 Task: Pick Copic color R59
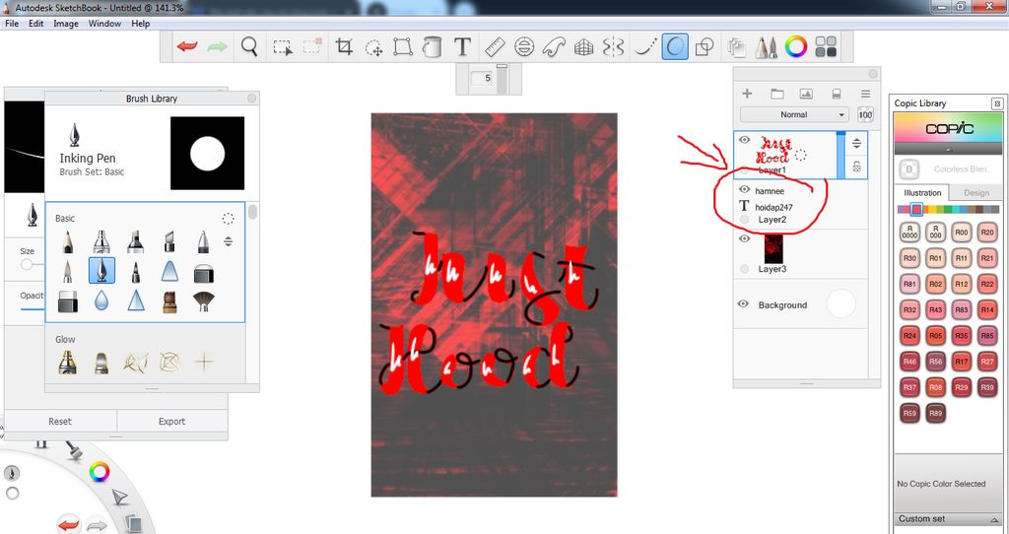pyautogui.click(x=909, y=413)
